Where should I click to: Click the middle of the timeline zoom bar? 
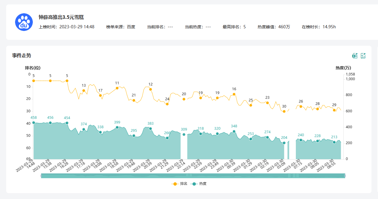193,176
